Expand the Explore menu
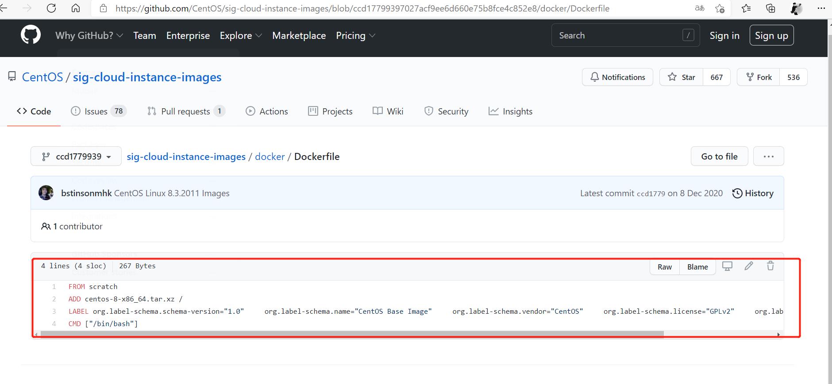Screen dimensions: 832x384 point(241,35)
